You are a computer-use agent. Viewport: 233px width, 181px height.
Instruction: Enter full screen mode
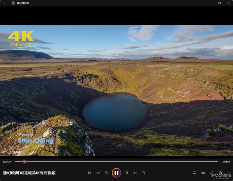pos(212,173)
